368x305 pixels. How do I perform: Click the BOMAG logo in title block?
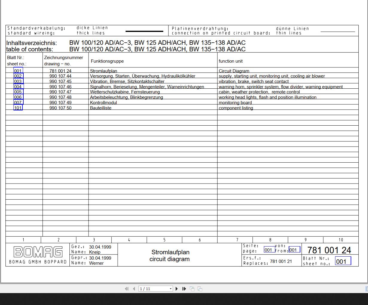pos(38,252)
